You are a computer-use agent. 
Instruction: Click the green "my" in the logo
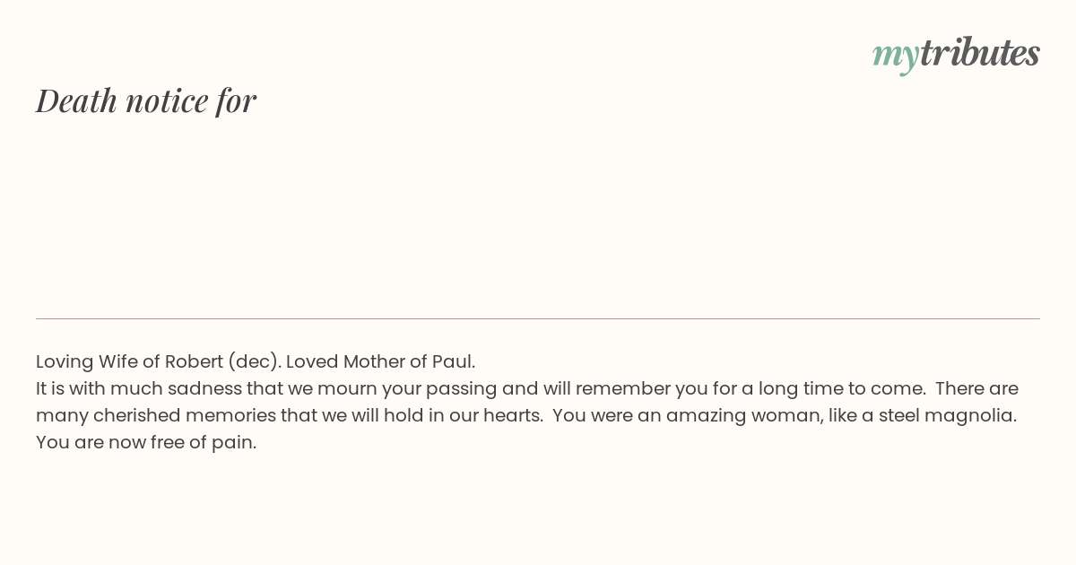point(895,56)
